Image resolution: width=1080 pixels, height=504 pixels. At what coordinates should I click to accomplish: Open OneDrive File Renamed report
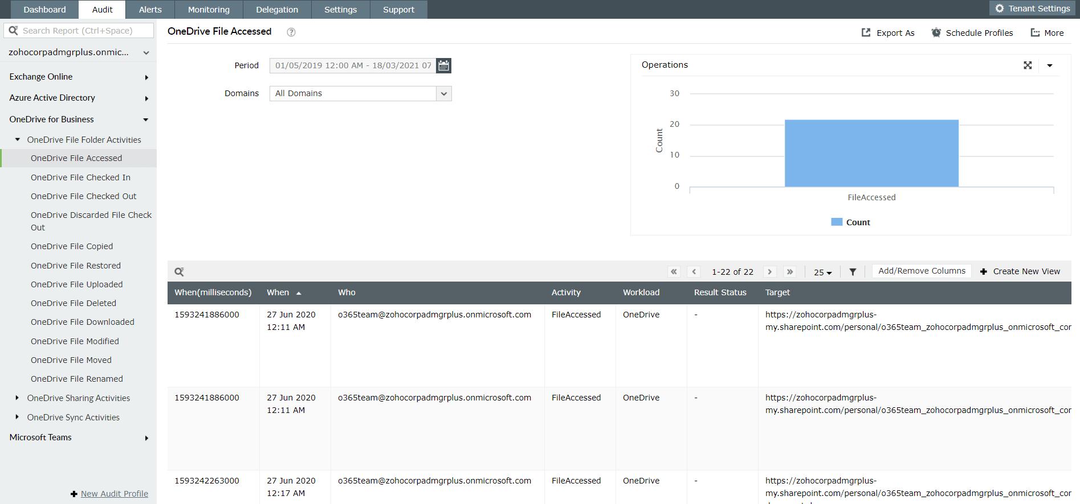(x=77, y=379)
